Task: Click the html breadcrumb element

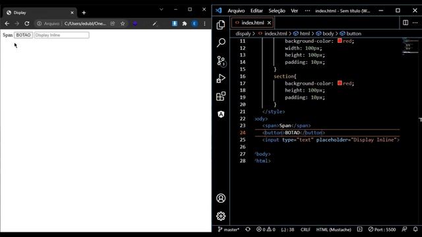Action: [x=305, y=34]
